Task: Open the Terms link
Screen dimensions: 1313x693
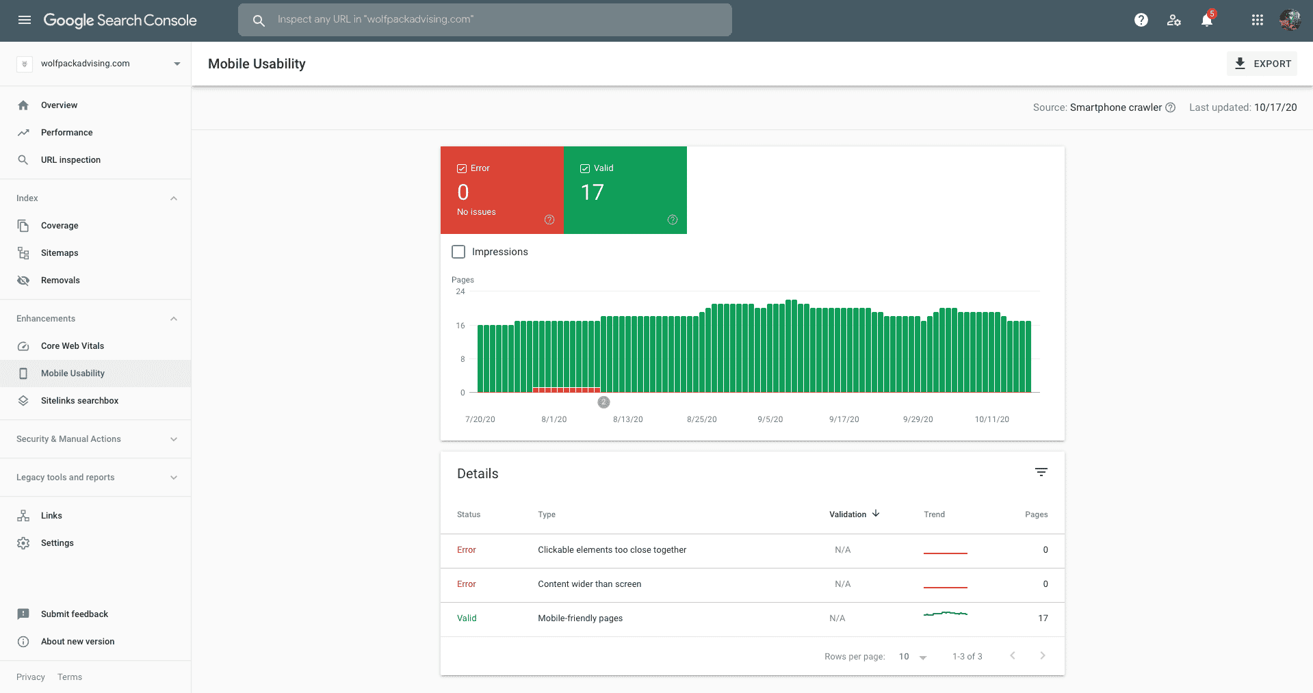Action: [x=70, y=677]
